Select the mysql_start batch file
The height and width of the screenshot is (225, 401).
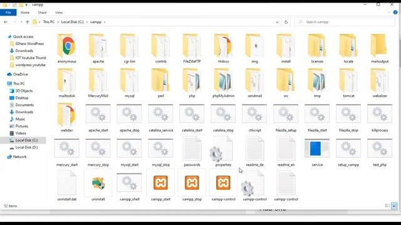[130, 152]
